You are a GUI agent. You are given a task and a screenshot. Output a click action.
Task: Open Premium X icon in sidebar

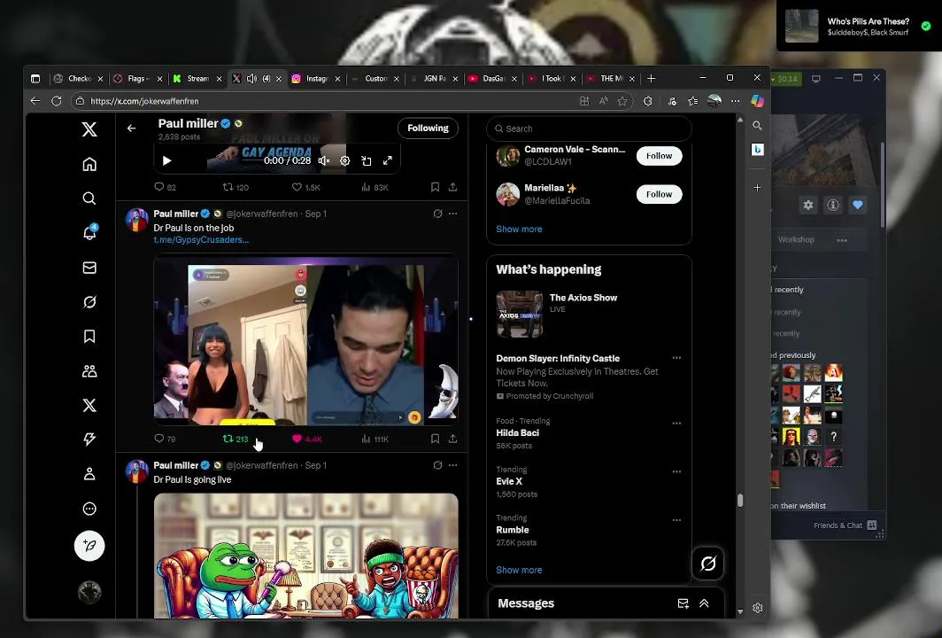pos(89,405)
